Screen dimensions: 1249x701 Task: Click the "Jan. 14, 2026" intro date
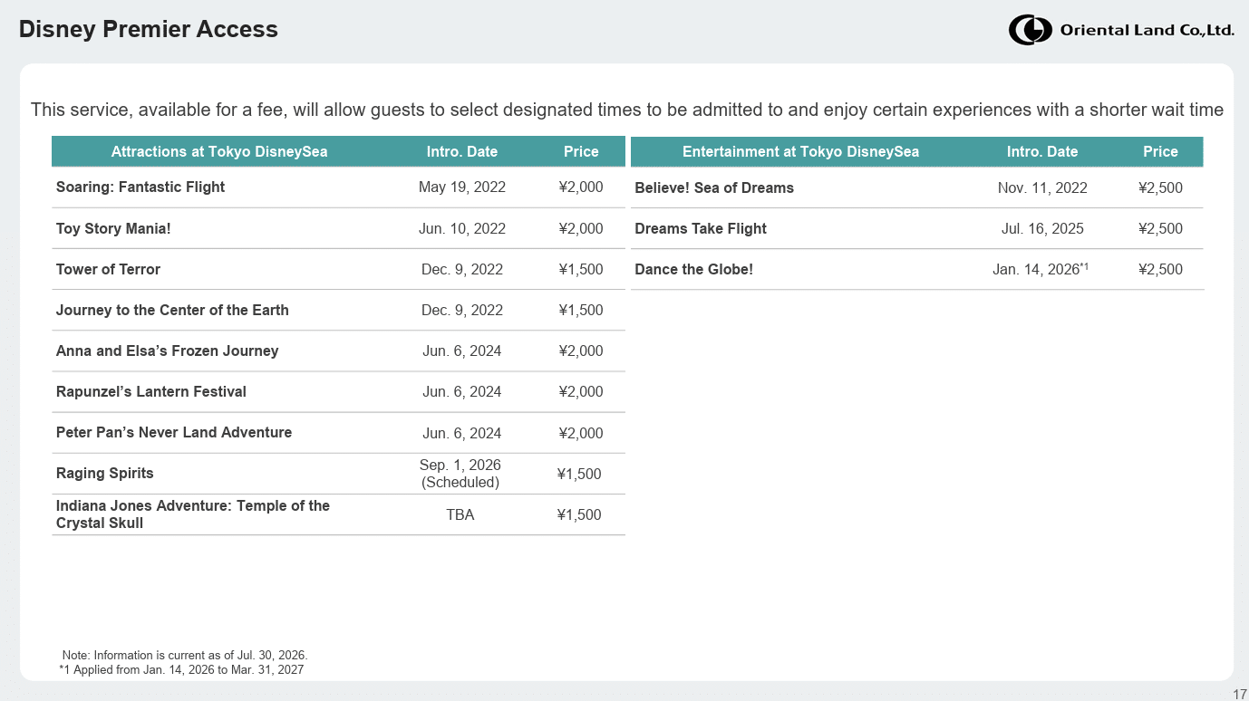(x=1040, y=269)
